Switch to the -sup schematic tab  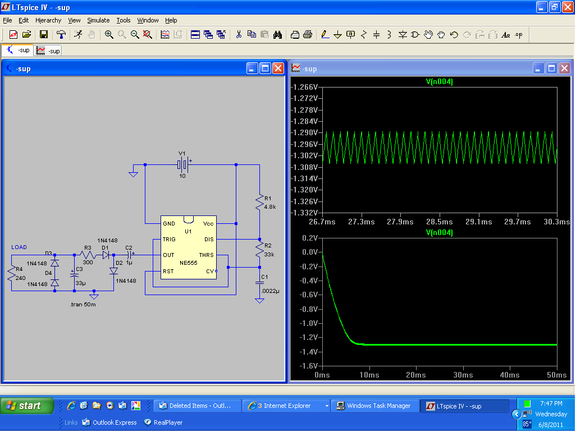[18, 50]
